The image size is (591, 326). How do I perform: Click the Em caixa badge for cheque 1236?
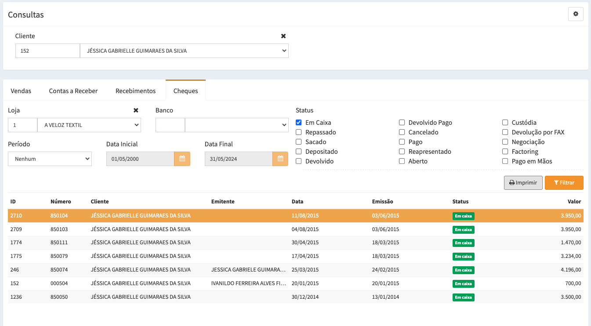coord(463,297)
